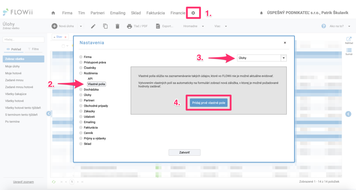Expand the Cenník settings node
Screen dimensions: 356x190
tap(81, 133)
